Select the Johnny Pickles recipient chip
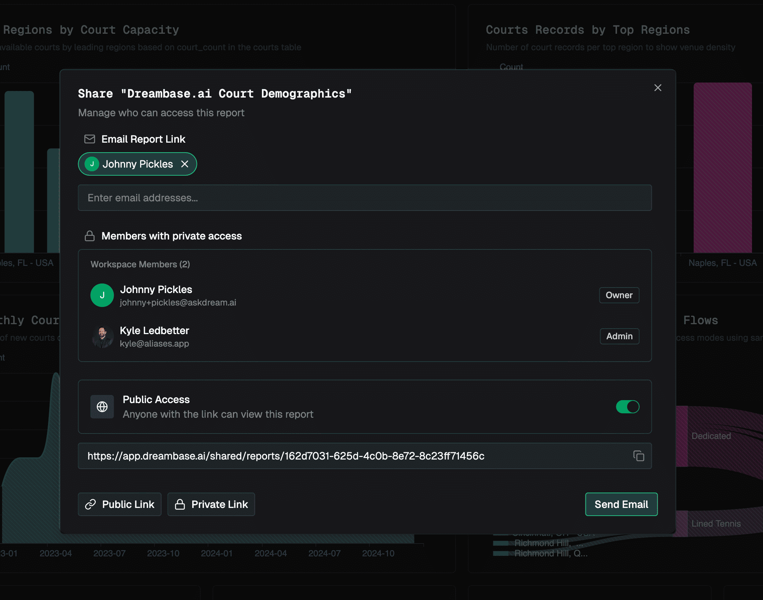The width and height of the screenshot is (763, 600). pos(138,164)
